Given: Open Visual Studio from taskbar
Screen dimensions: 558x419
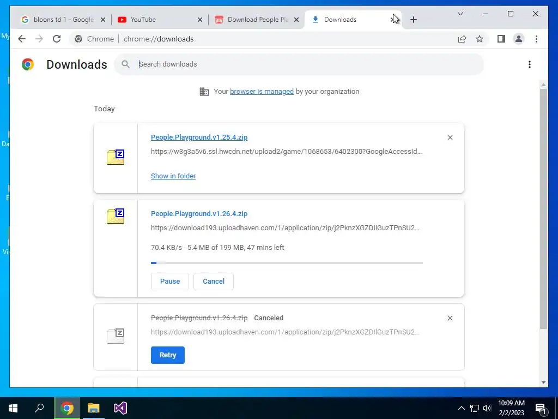Looking at the screenshot, I should pyautogui.click(x=120, y=408).
